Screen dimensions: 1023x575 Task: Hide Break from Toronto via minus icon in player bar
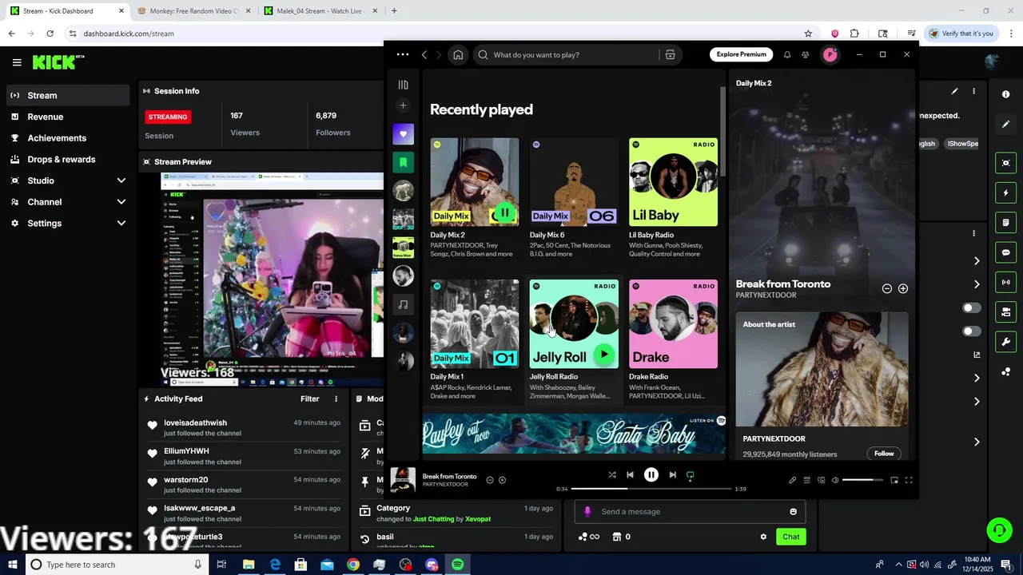pyautogui.click(x=490, y=480)
